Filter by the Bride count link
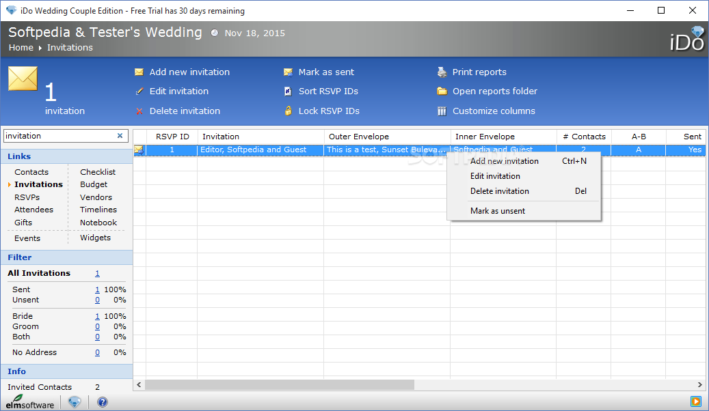709x411 pixels. click(97, 316)
